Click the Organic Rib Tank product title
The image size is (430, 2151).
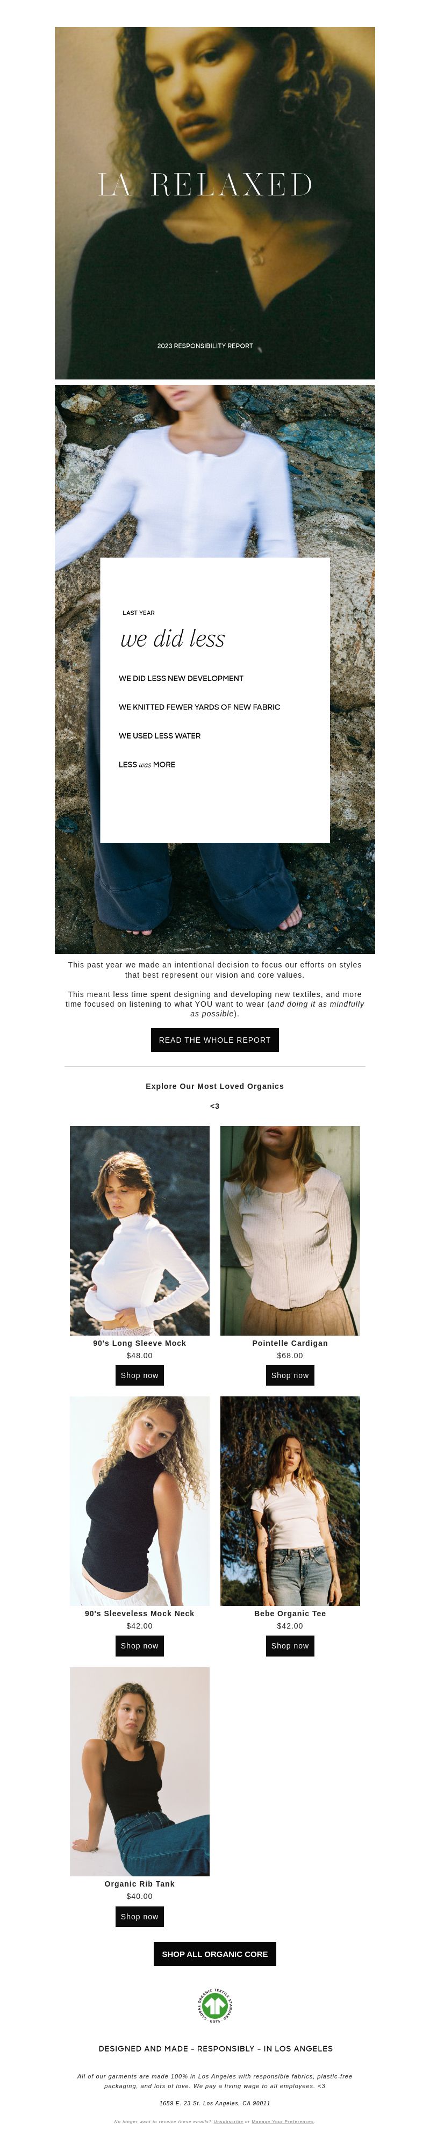(139, 1884)
